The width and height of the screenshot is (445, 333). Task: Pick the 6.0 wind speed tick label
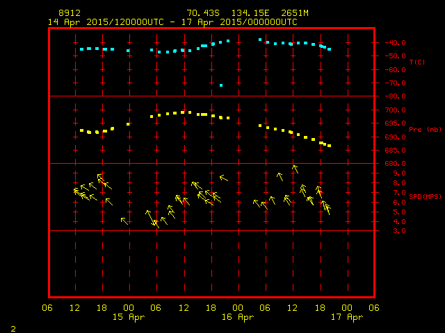[x=399, y=203]
